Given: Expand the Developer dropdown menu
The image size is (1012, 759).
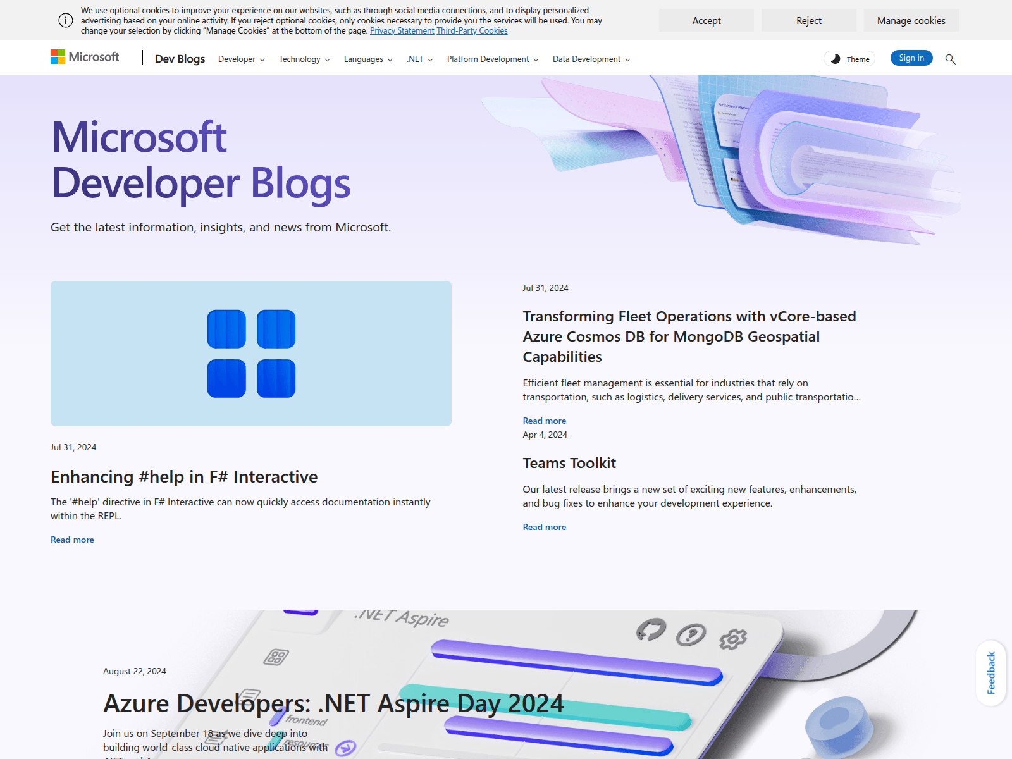Looking at the screenshot, I should point(242,59).
